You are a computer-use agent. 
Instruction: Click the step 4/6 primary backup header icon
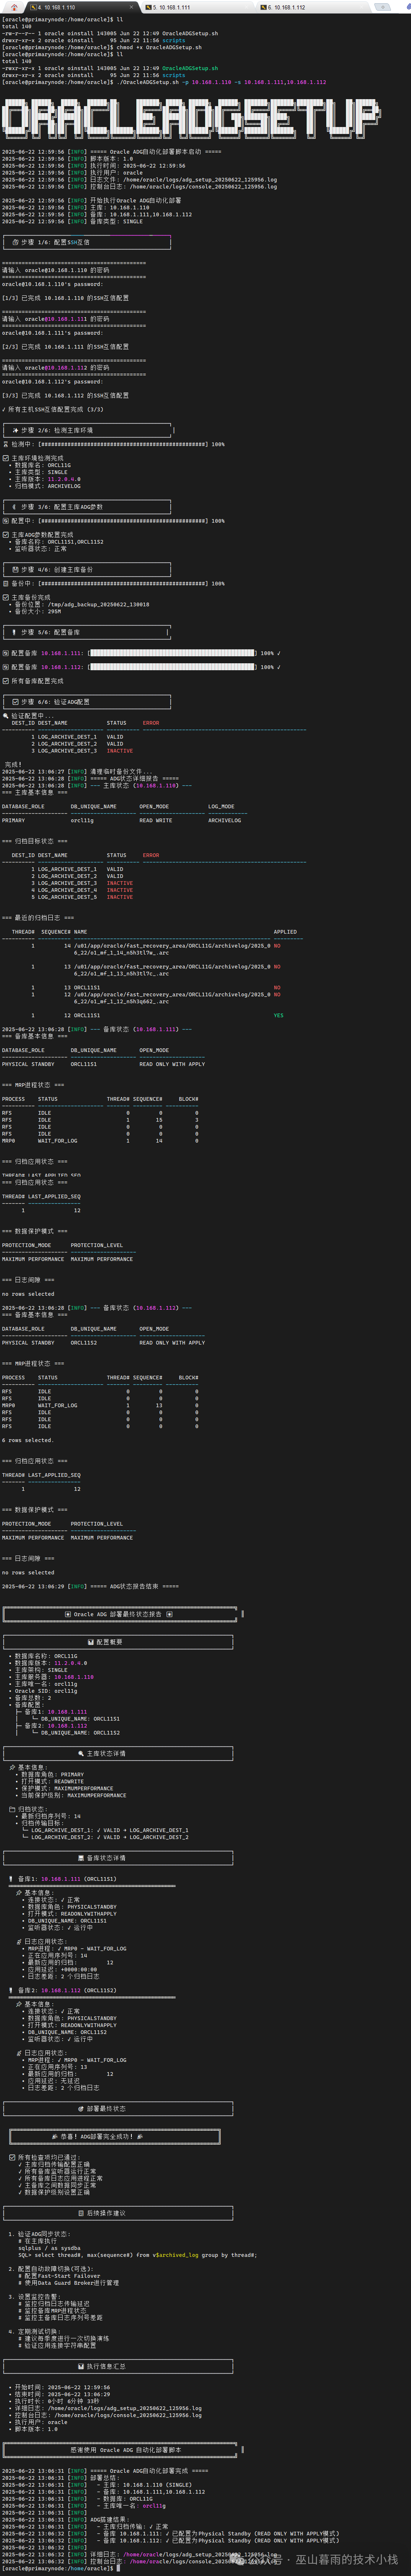15,569
